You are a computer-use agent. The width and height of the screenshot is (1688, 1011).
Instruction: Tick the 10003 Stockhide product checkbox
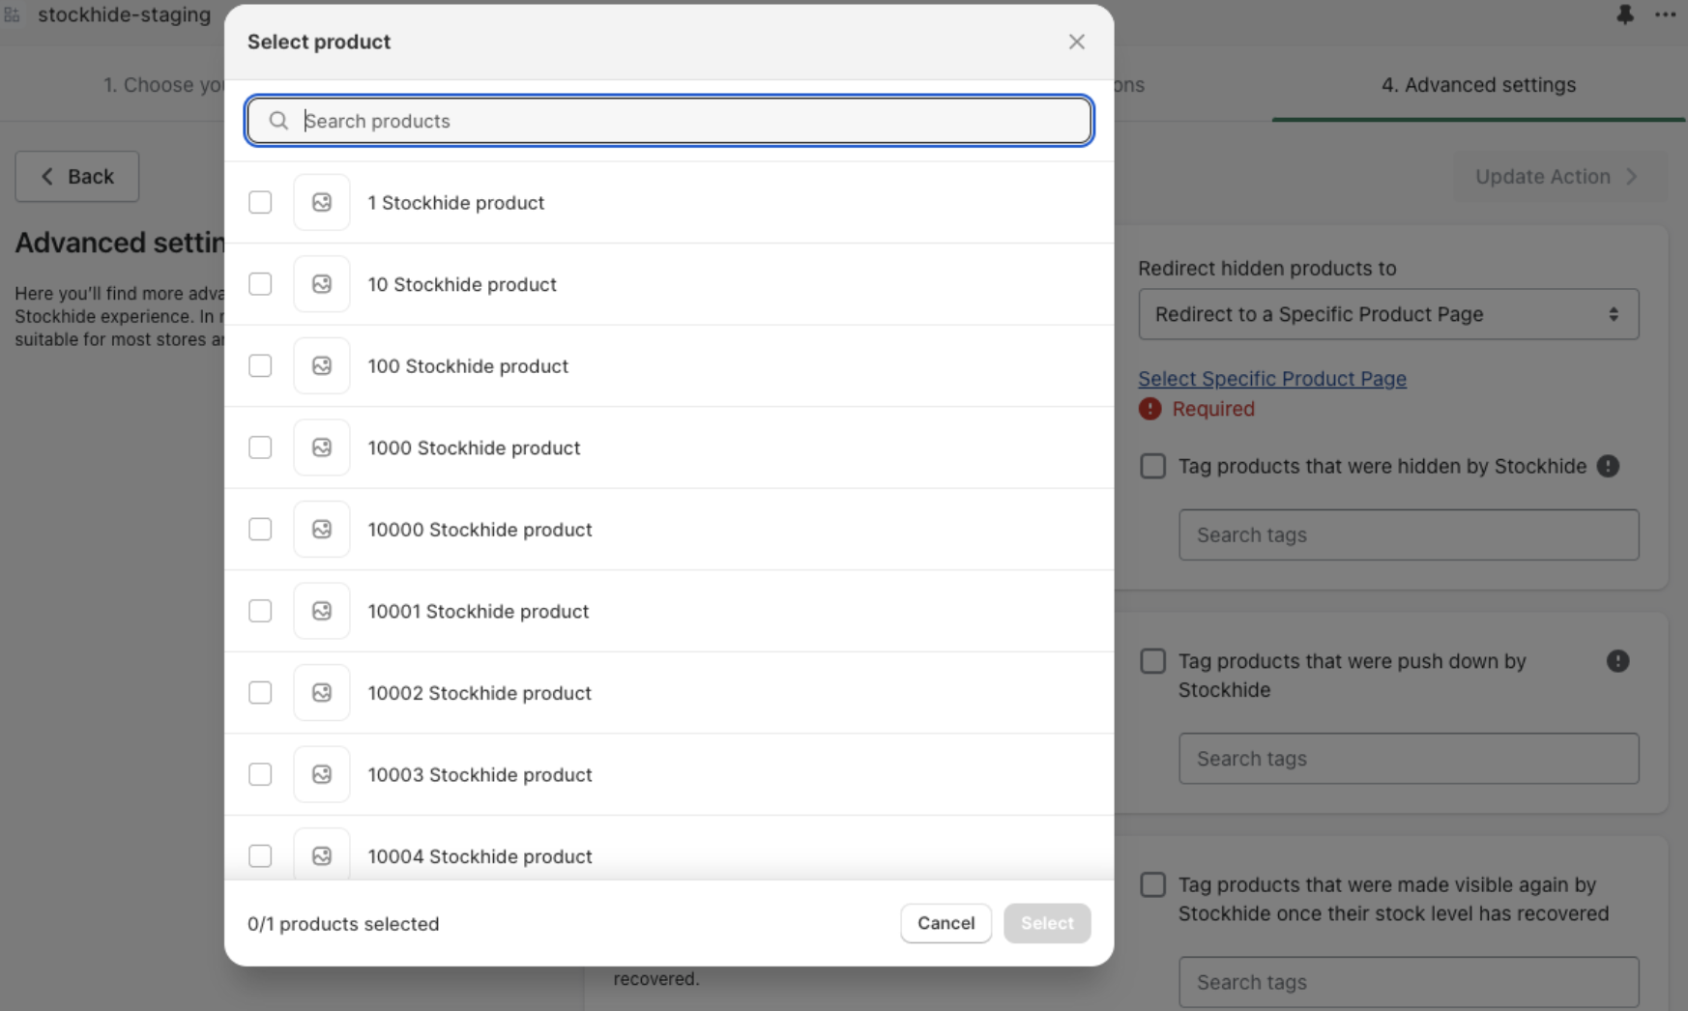click(x=260, y=774)
